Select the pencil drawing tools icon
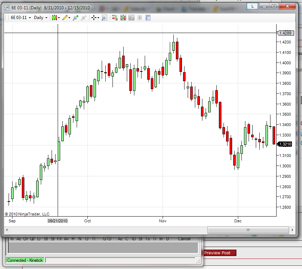 tap(65, 18)
